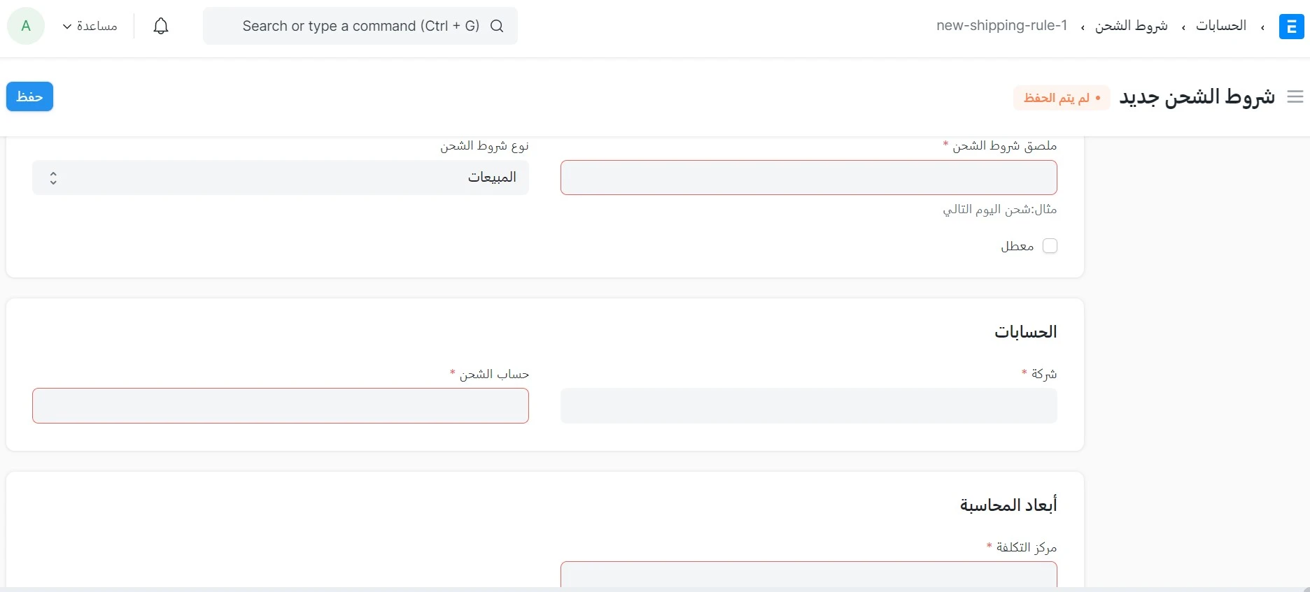
Task: Focus the search or command bar
Action: pyautogui.click(x=360, y=26)
